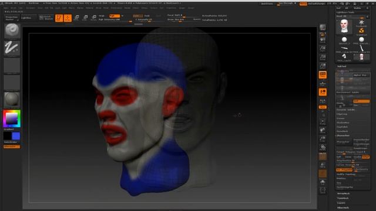
Task: Toggle Draw mode button
Action: (x=68, y=18)
